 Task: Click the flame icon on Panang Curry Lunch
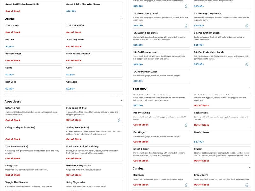247,25
